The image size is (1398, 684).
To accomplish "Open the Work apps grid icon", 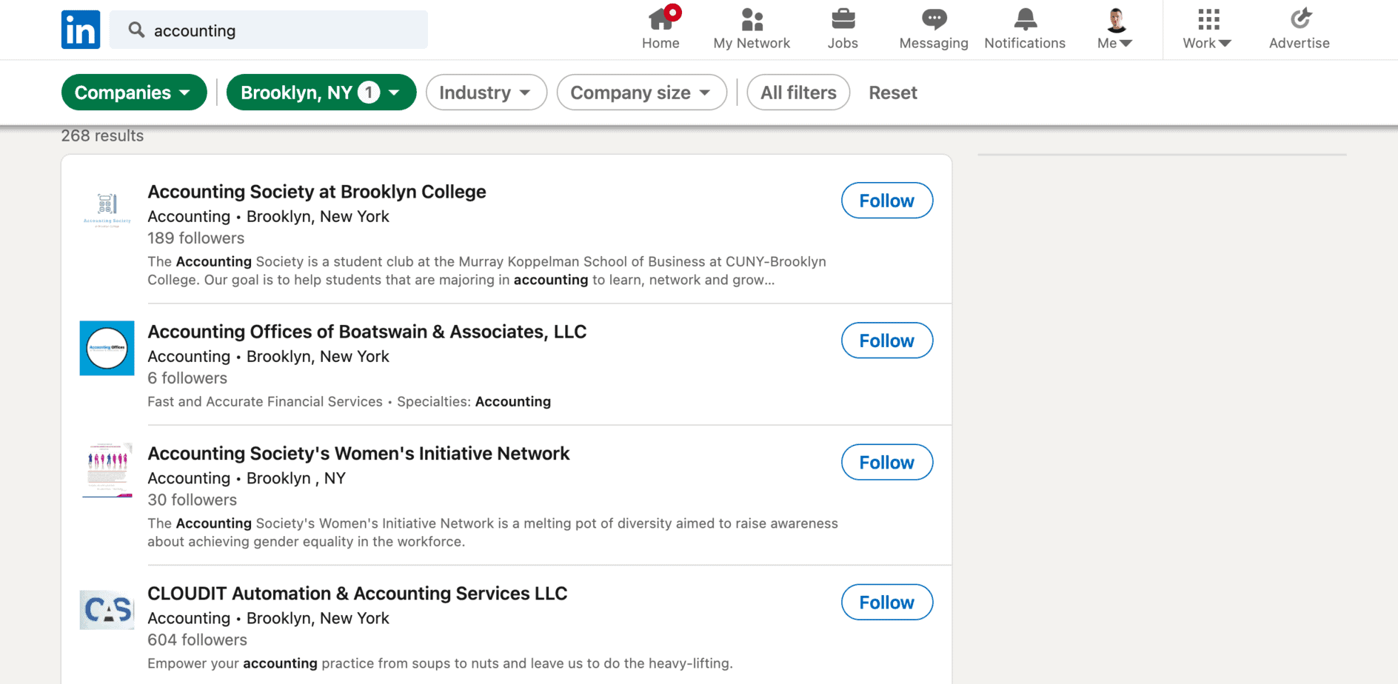I will point(1208,19).
